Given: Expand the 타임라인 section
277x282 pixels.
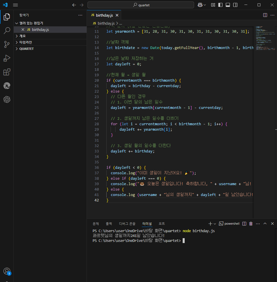Looking at the screenshot, I should coord(25,42).
